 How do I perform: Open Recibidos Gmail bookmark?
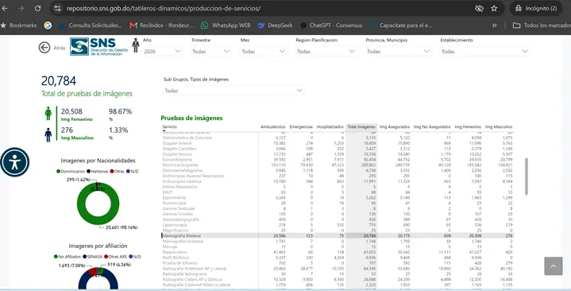pos(162,25)
